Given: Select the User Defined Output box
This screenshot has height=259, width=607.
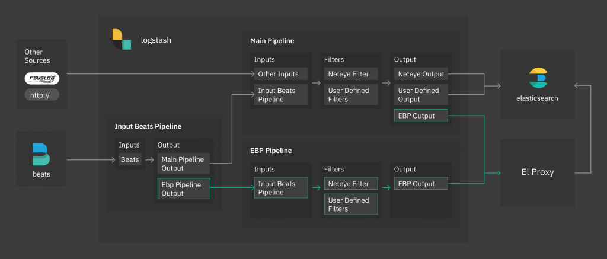Looking at the screenshot, I should [x=421, y=95].
